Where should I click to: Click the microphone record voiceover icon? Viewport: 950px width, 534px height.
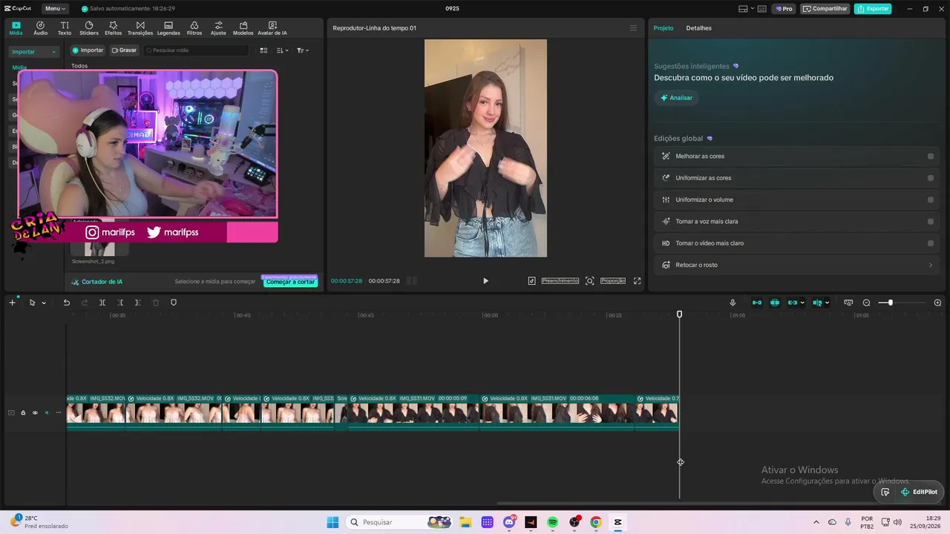(x=733, y=303)
